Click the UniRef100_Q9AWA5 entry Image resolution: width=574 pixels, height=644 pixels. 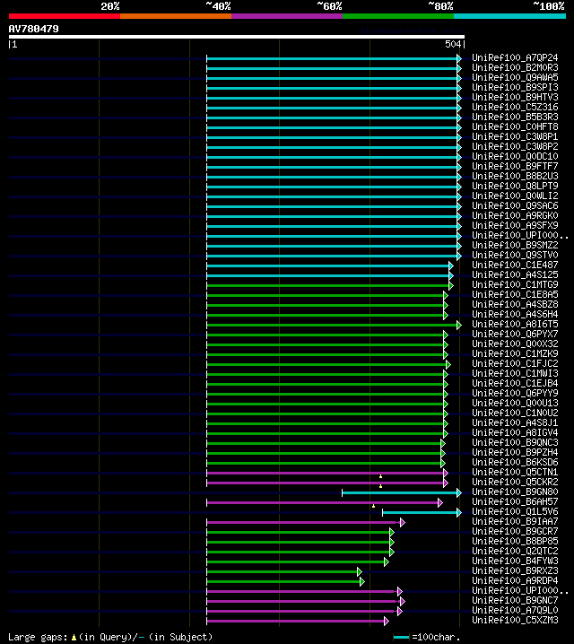[x=515, y=78]
